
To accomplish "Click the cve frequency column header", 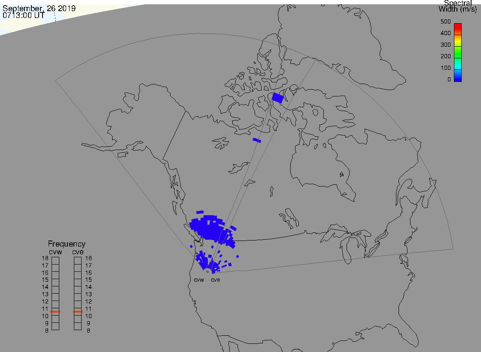I will tap(78, 252).
